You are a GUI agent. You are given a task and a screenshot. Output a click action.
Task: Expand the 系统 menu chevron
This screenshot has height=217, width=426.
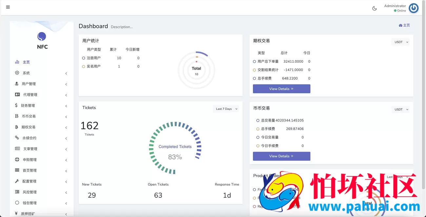point(66,73)
